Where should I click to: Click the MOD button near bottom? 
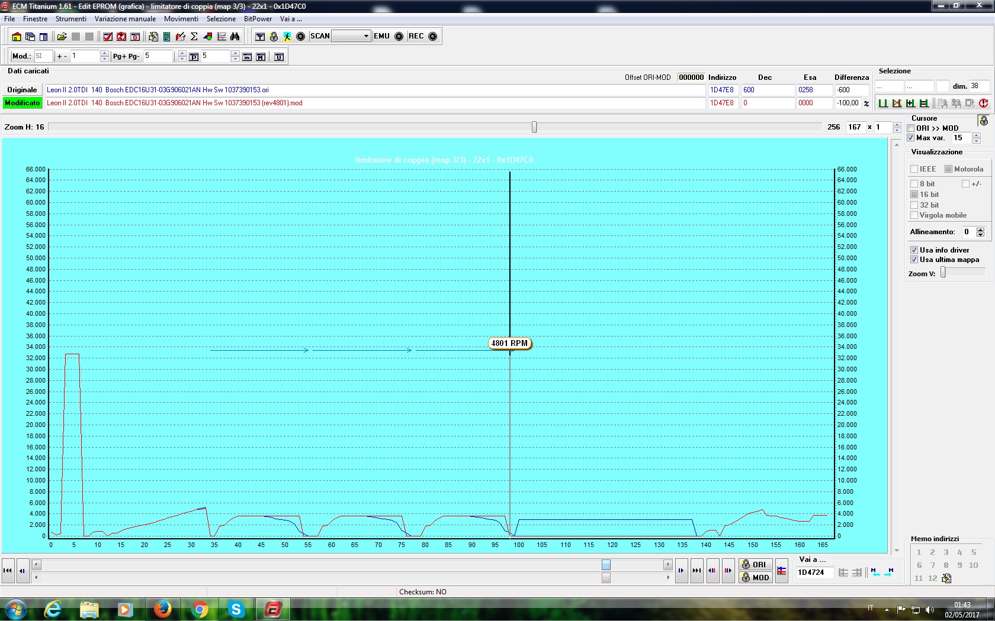click(755, 578)
